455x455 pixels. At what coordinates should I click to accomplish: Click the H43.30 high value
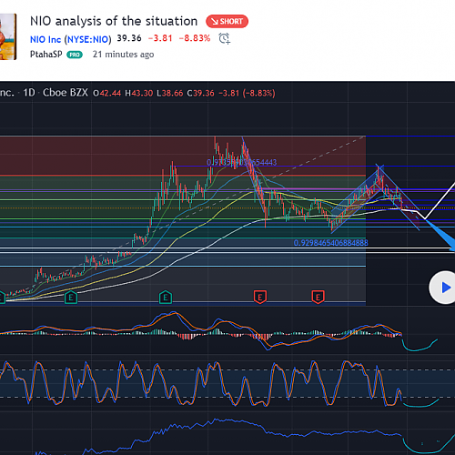(139, 93)
